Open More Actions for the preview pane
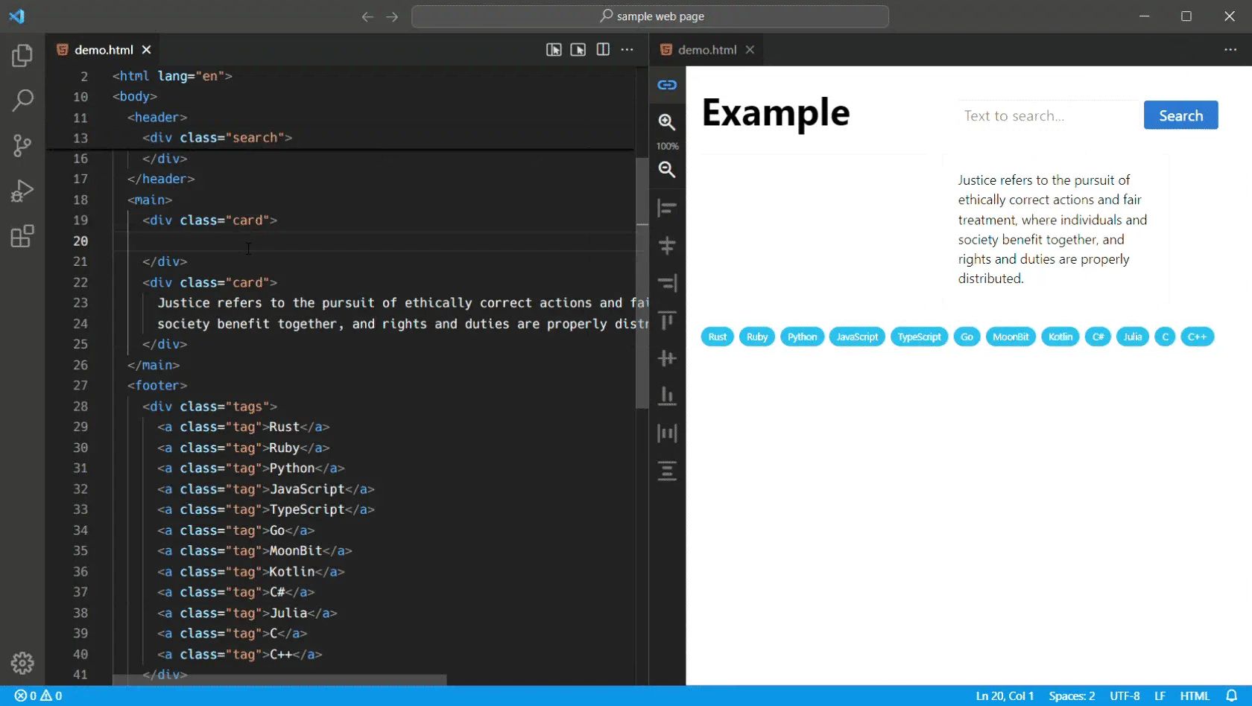The height and width of the screenshot is (706, 1252). click(x=1230, y=49)
